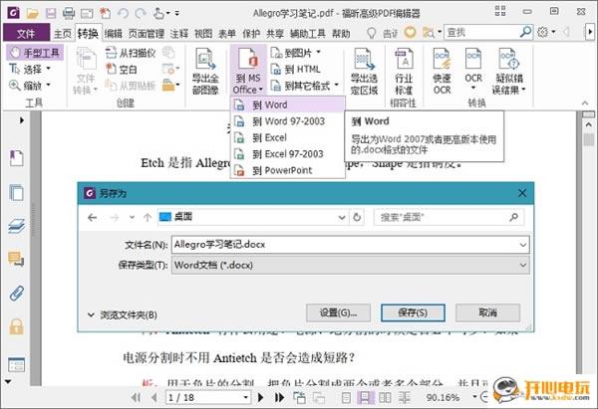
Task: Open the layers panel icon in left sidebar
Action: [16, 226]
